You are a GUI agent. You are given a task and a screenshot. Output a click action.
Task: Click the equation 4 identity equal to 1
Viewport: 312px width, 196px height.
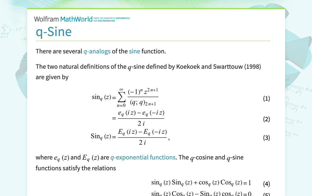[201, 183]
